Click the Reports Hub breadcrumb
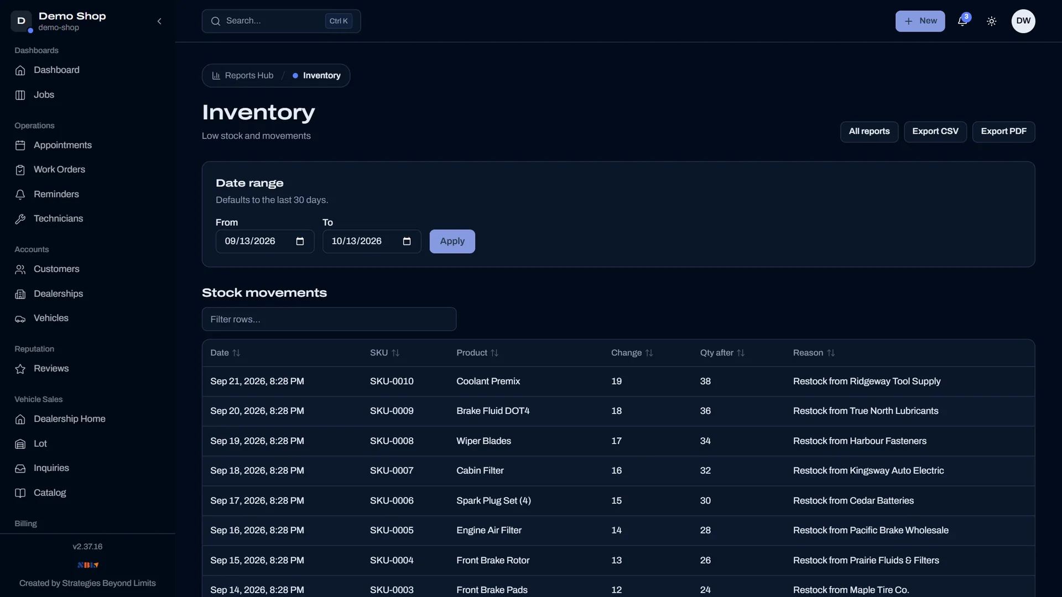This screenshot has width=1062, height=597. click(x=243, y=76)
